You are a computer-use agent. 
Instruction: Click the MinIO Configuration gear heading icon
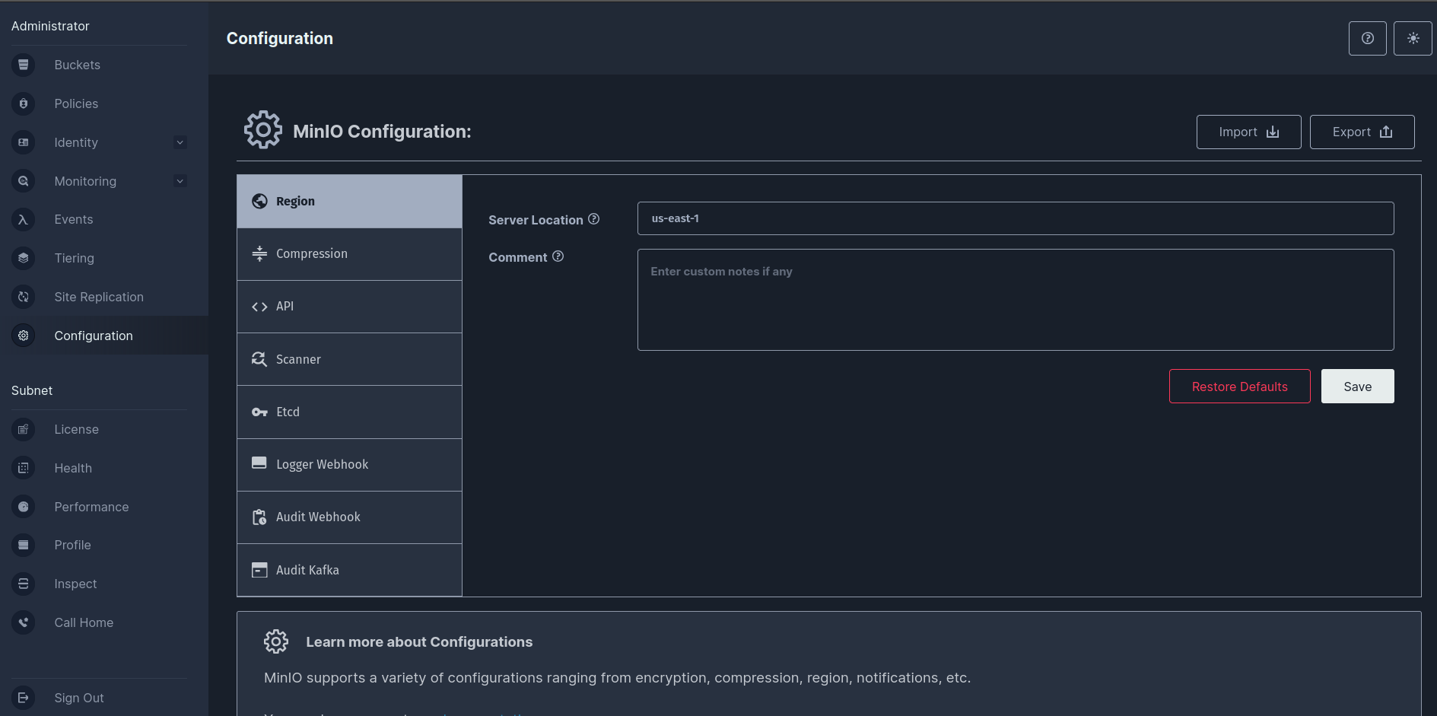[263, 130]
